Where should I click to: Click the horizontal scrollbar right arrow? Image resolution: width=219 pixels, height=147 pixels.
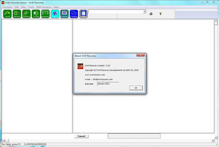click(x=213, y=140)
